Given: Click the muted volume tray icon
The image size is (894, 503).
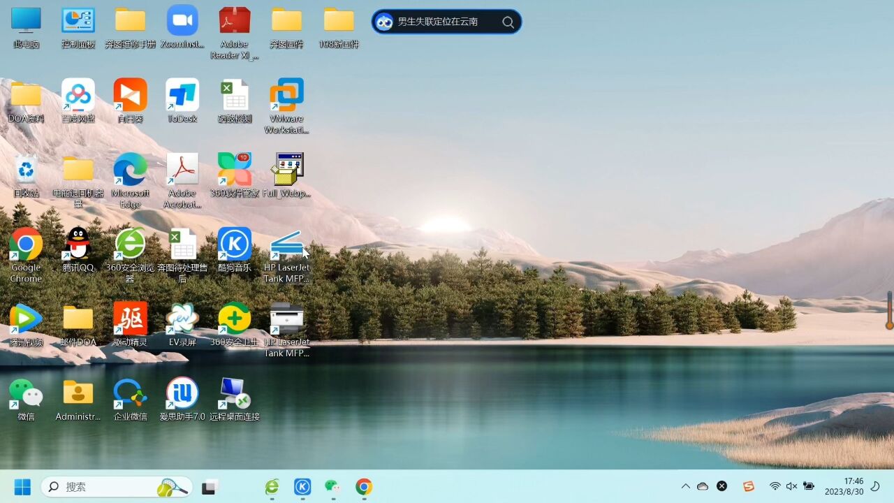Looking at the screenshot, I should click(x=791, y=486).
